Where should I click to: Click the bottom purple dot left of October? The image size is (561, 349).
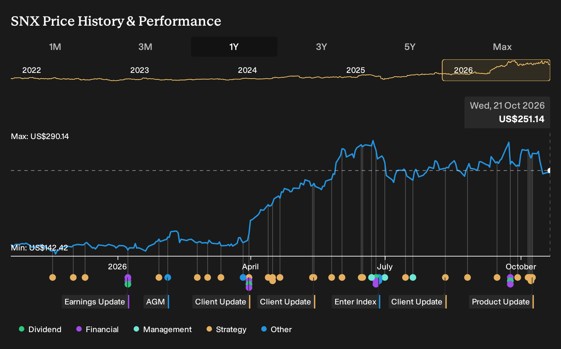510,284
